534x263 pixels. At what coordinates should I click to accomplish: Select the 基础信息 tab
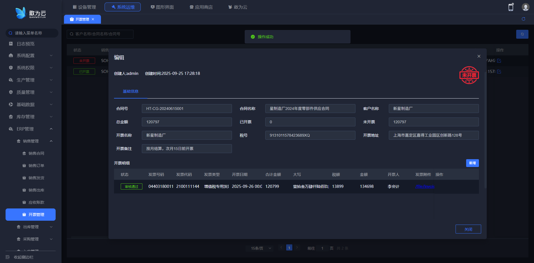coord(130,91)
